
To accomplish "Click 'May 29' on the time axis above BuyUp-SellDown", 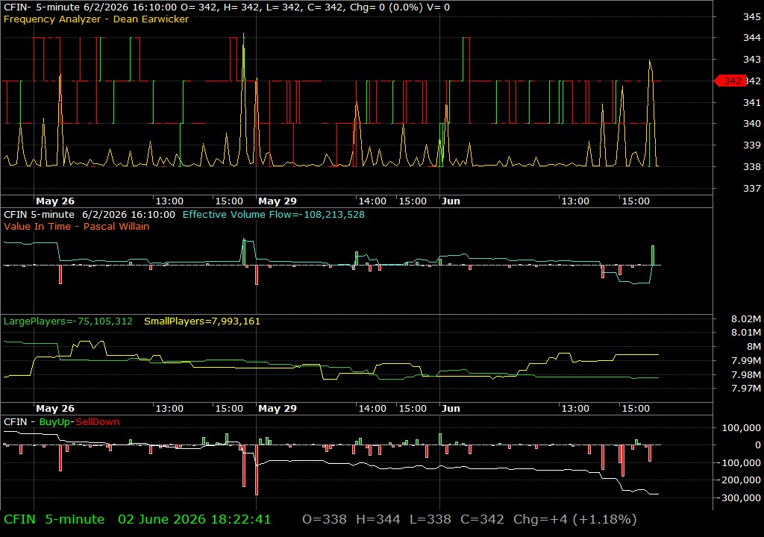I will click(278, 409).
